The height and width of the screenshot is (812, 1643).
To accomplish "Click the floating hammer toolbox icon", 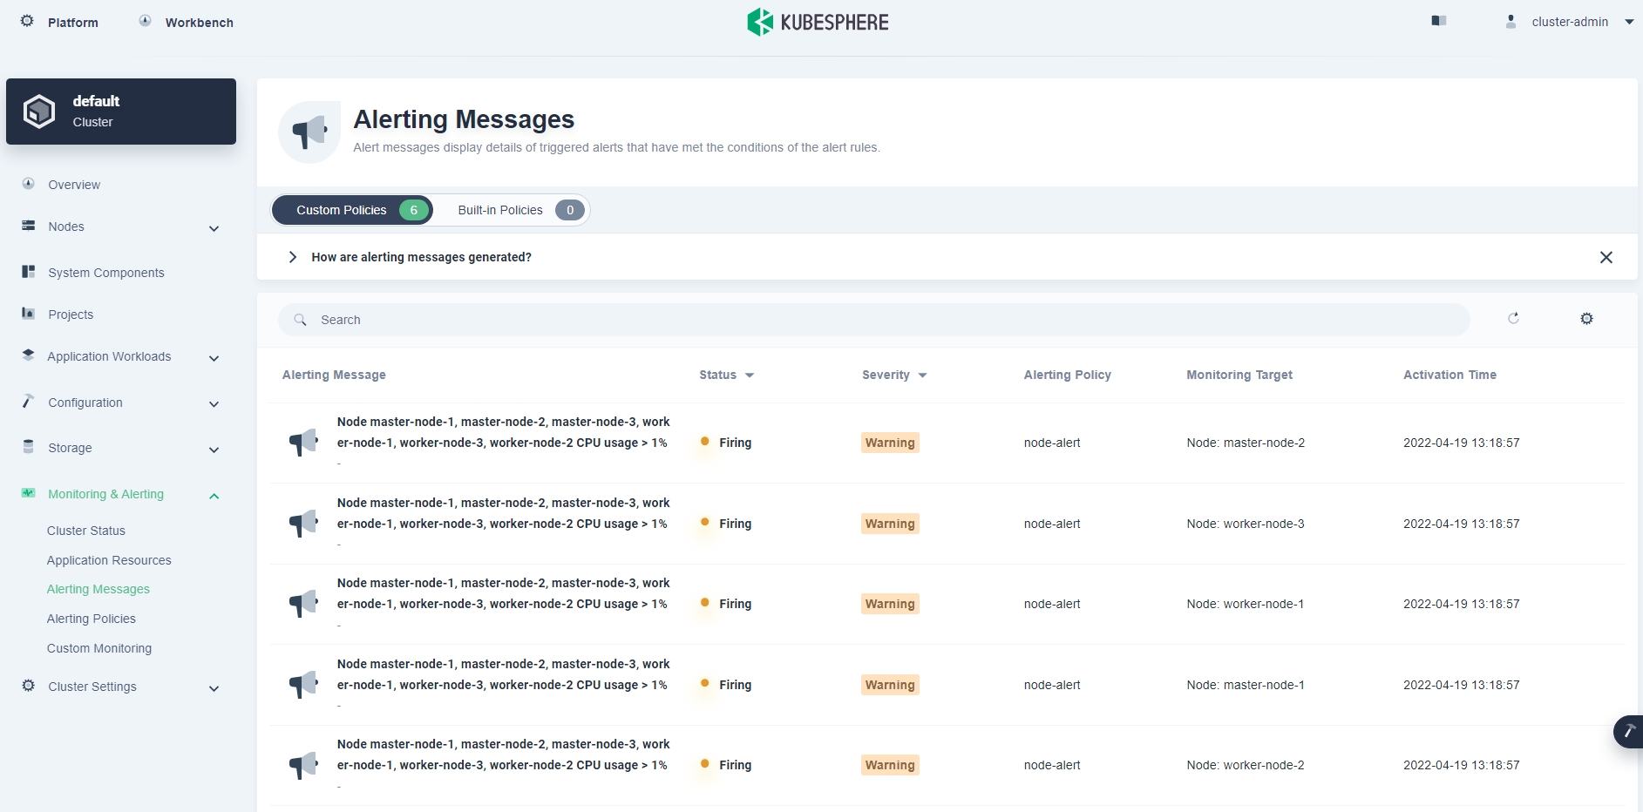I will (x=1628, y=732).
